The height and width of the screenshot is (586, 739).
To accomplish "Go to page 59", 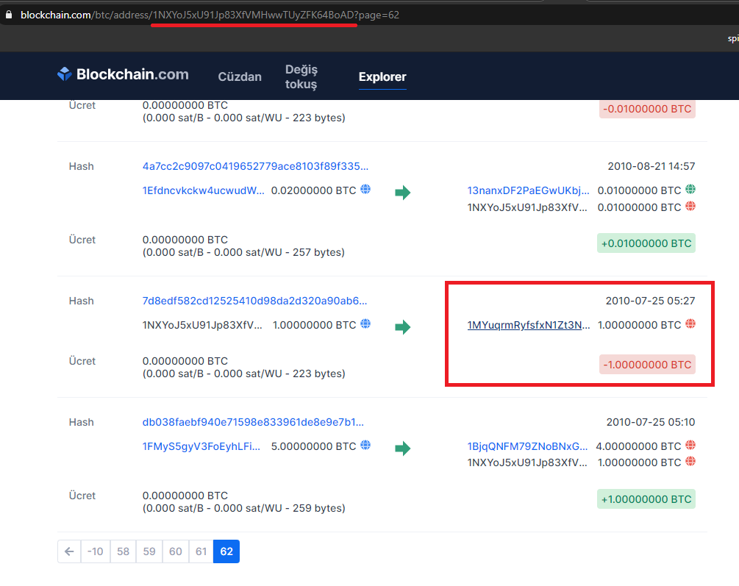I will (x=149, y=551).
